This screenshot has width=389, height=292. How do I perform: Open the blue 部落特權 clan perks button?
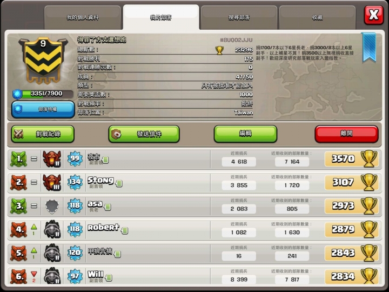(x=43, y=109)
